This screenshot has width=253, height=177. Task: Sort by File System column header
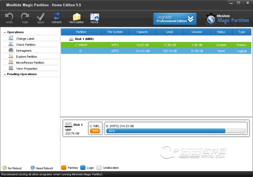click(x=115, y=32)
